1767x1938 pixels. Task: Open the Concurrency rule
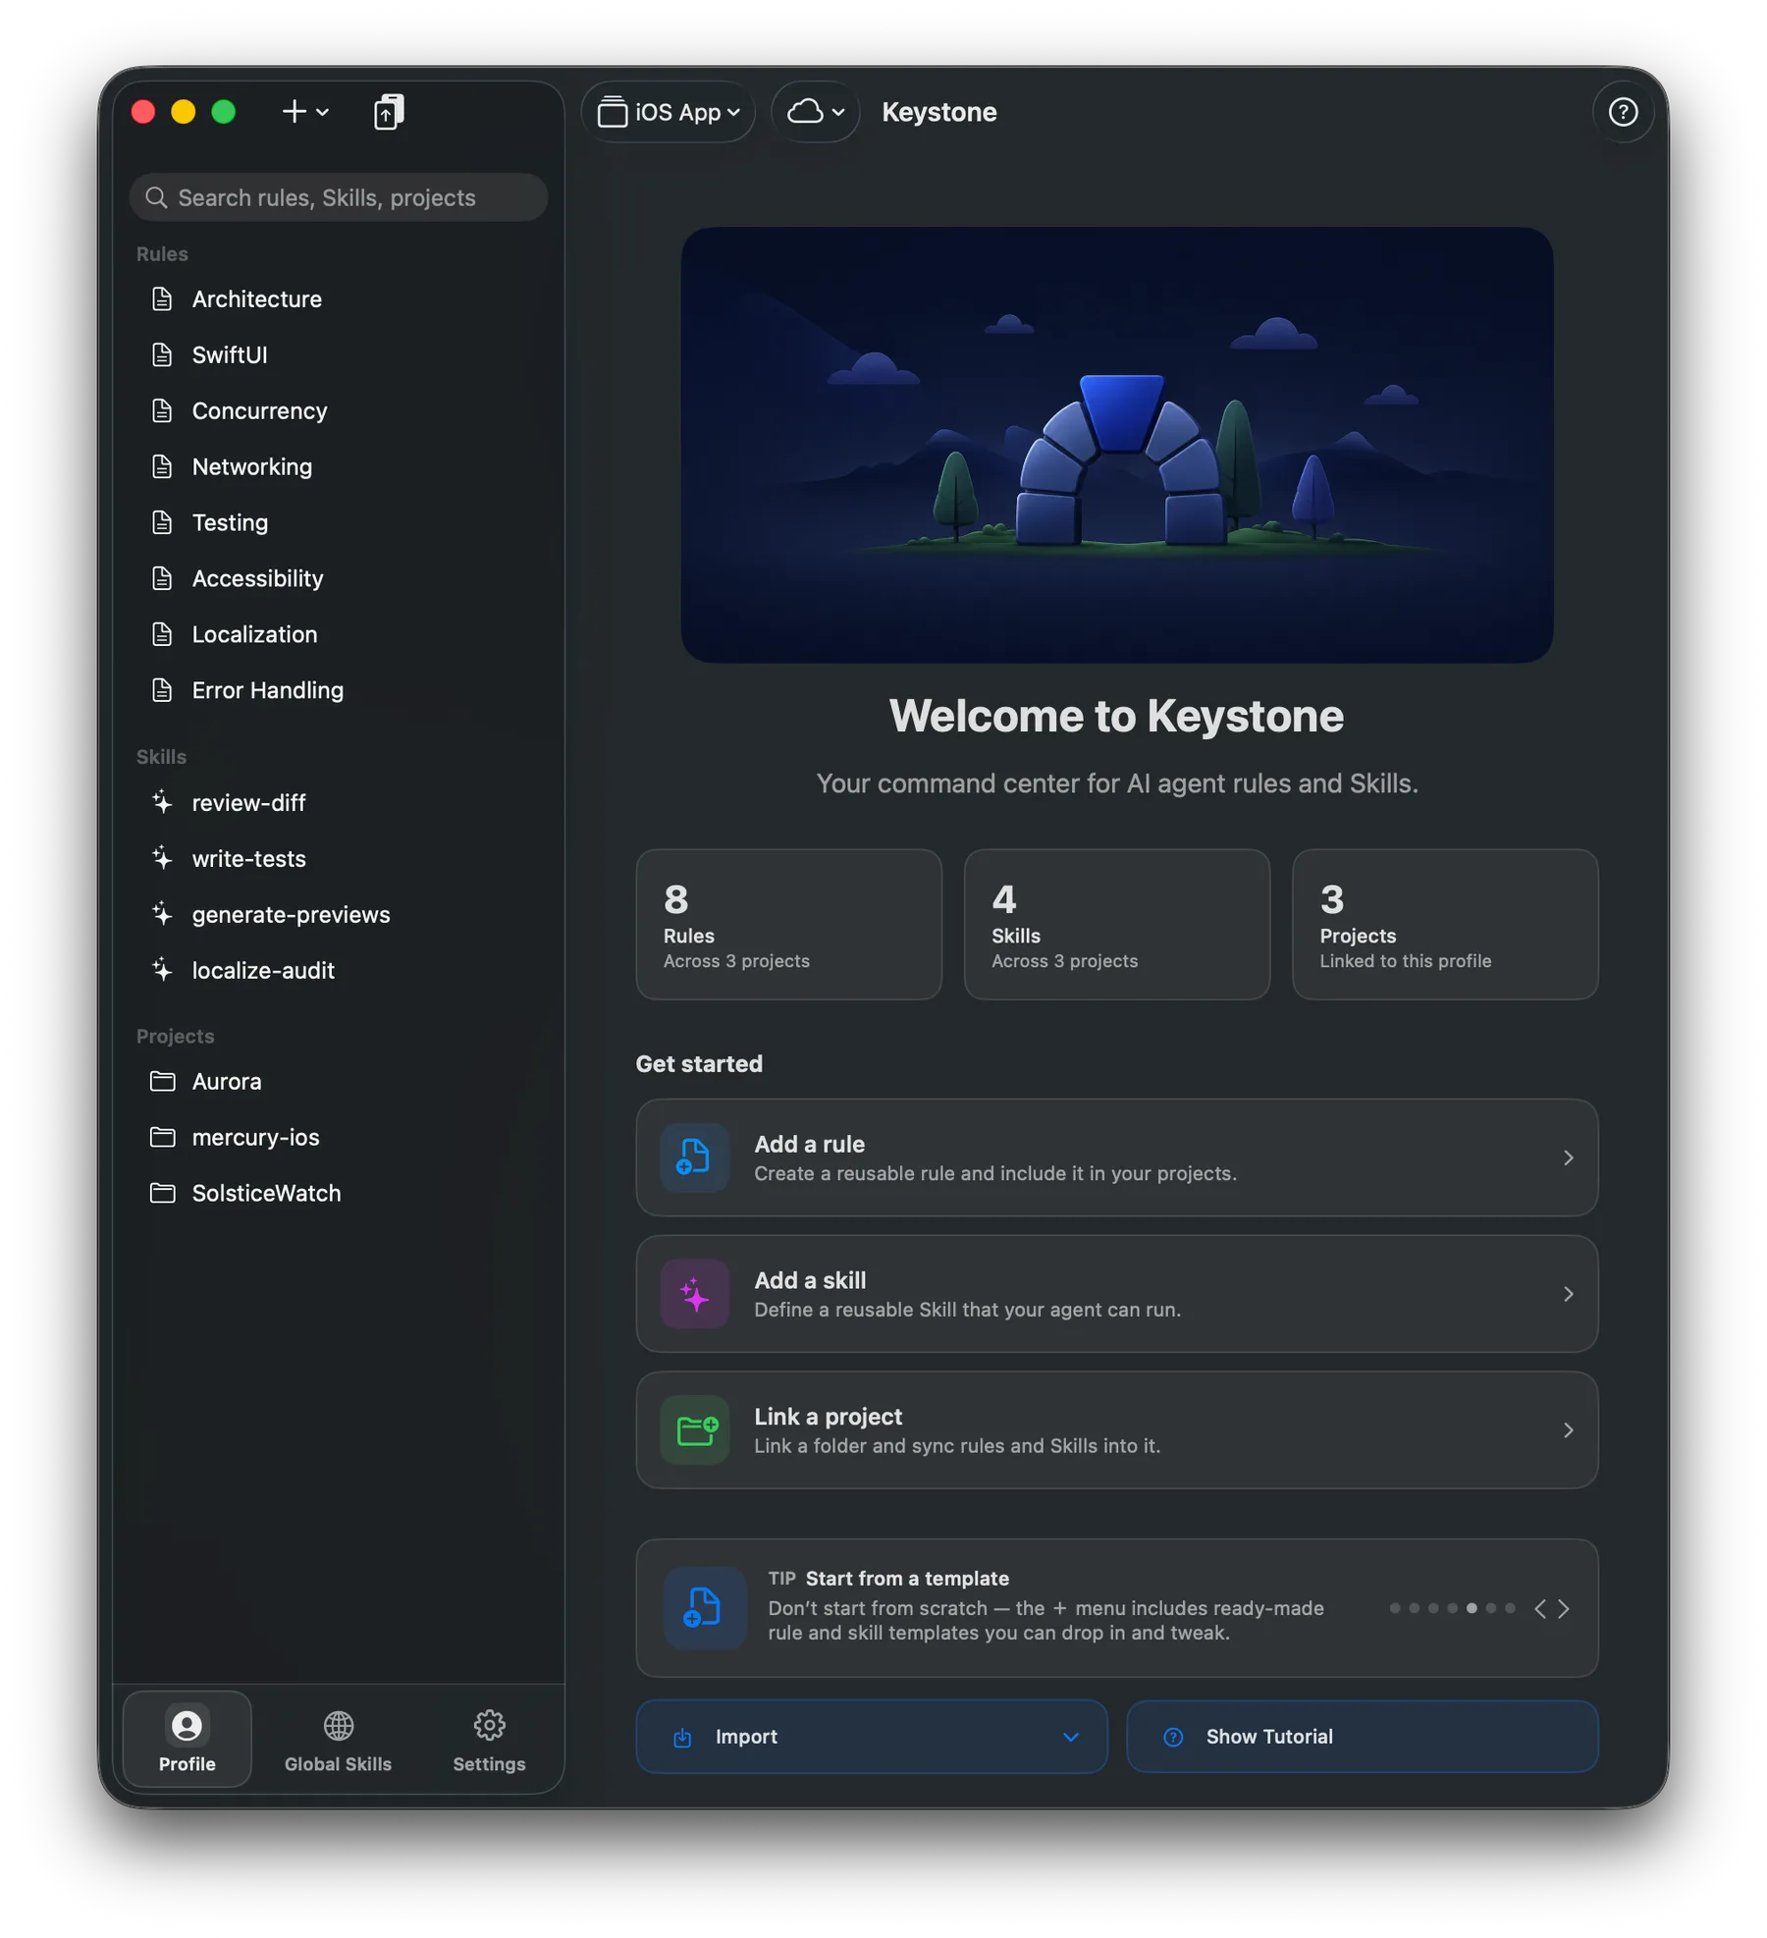pyautogui.click(x=339, y=411)
